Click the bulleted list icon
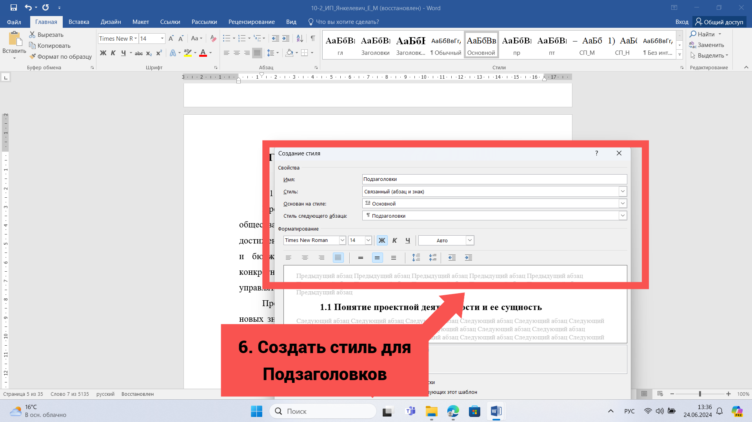The height and width of the screenshot is (422, 752). pyautogui.click(x=227, y=38)
